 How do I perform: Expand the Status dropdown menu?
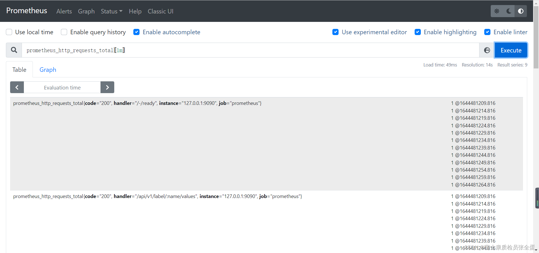[112, 11]
